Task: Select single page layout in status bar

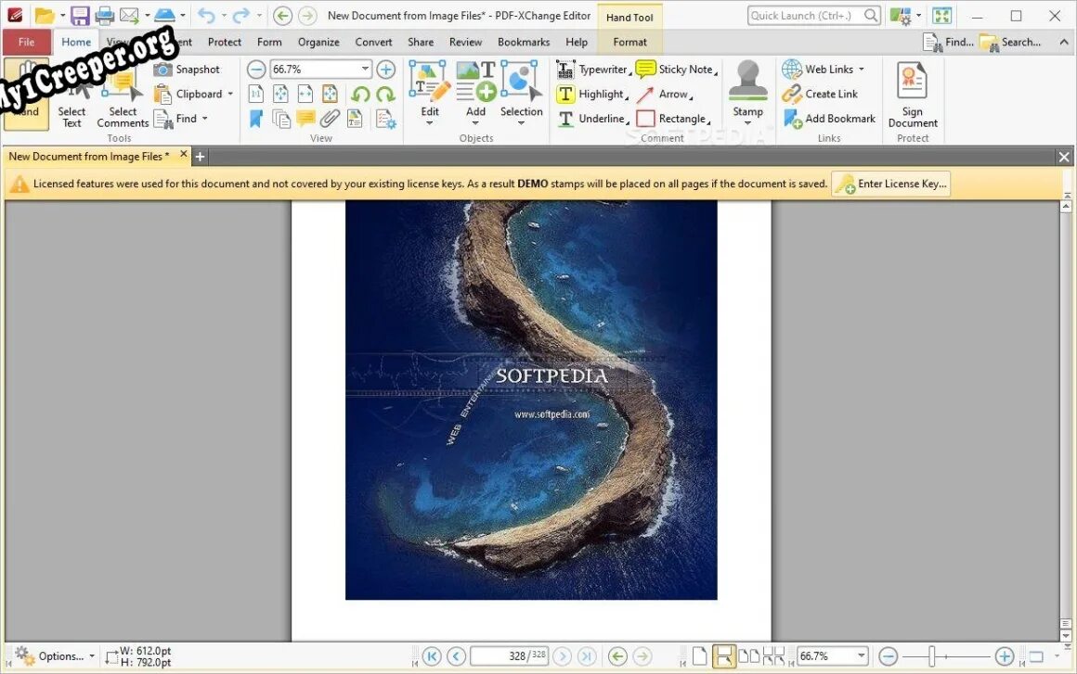Action: click(x=699, y=656)
